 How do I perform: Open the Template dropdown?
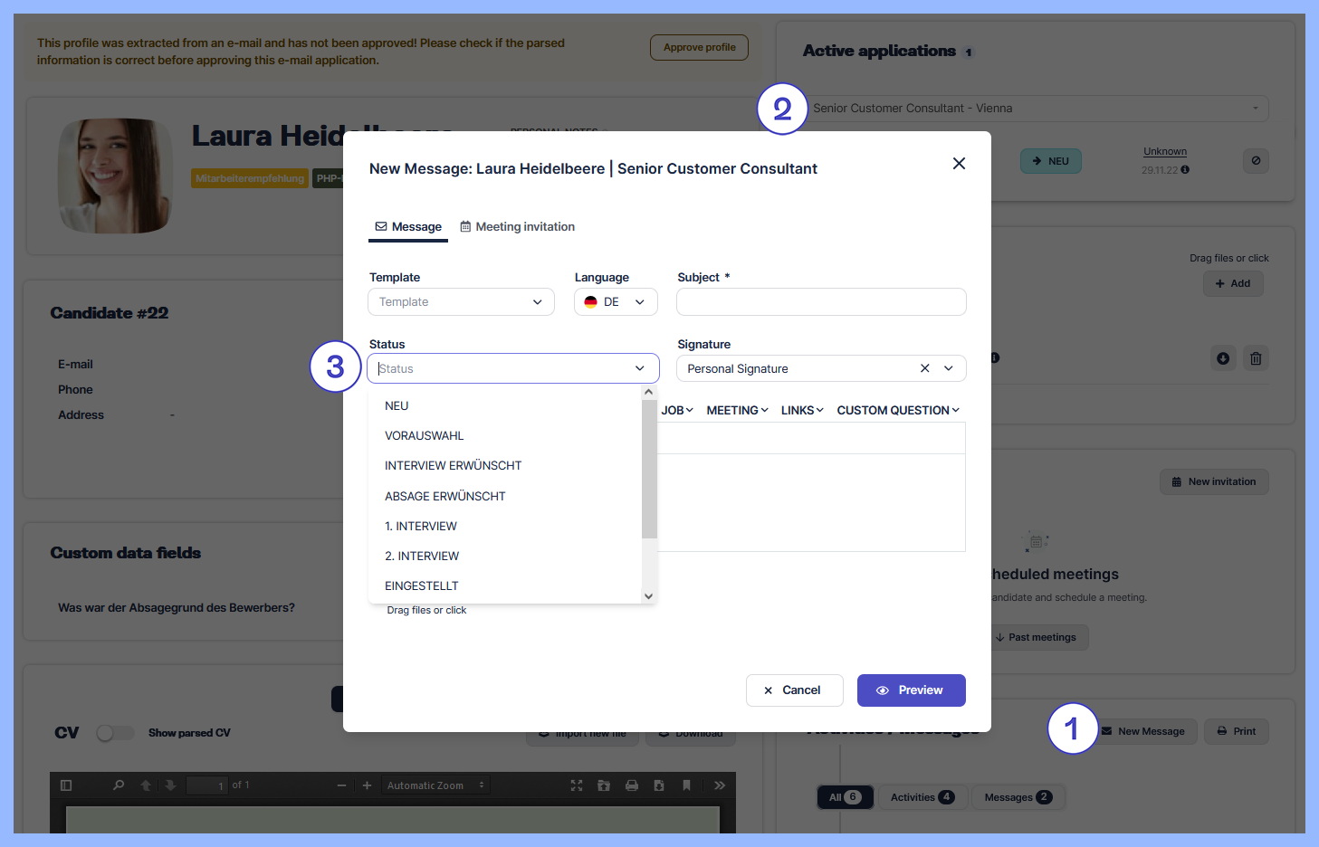[461, 302]
